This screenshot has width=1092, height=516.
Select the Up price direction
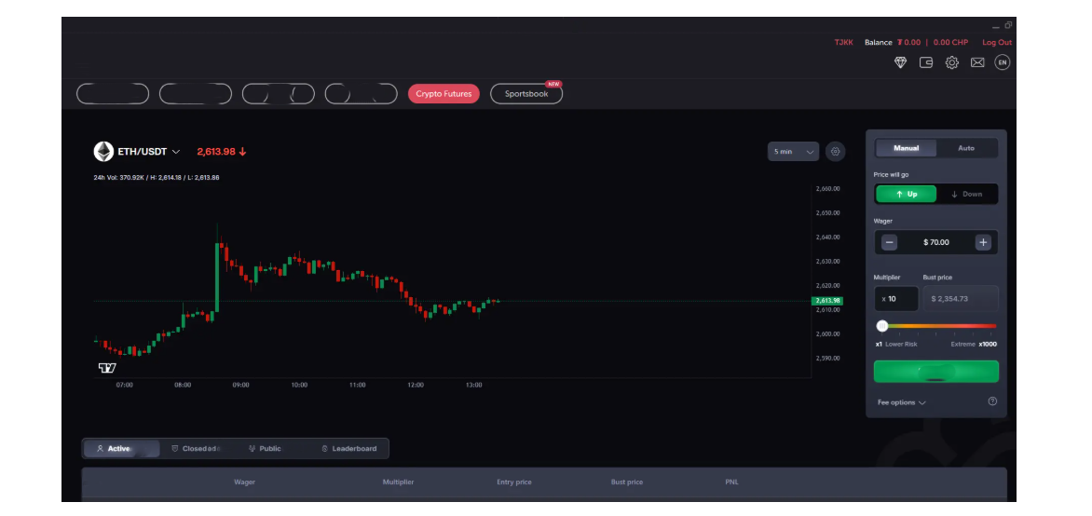pyautogui.click(x=906, y=195)
